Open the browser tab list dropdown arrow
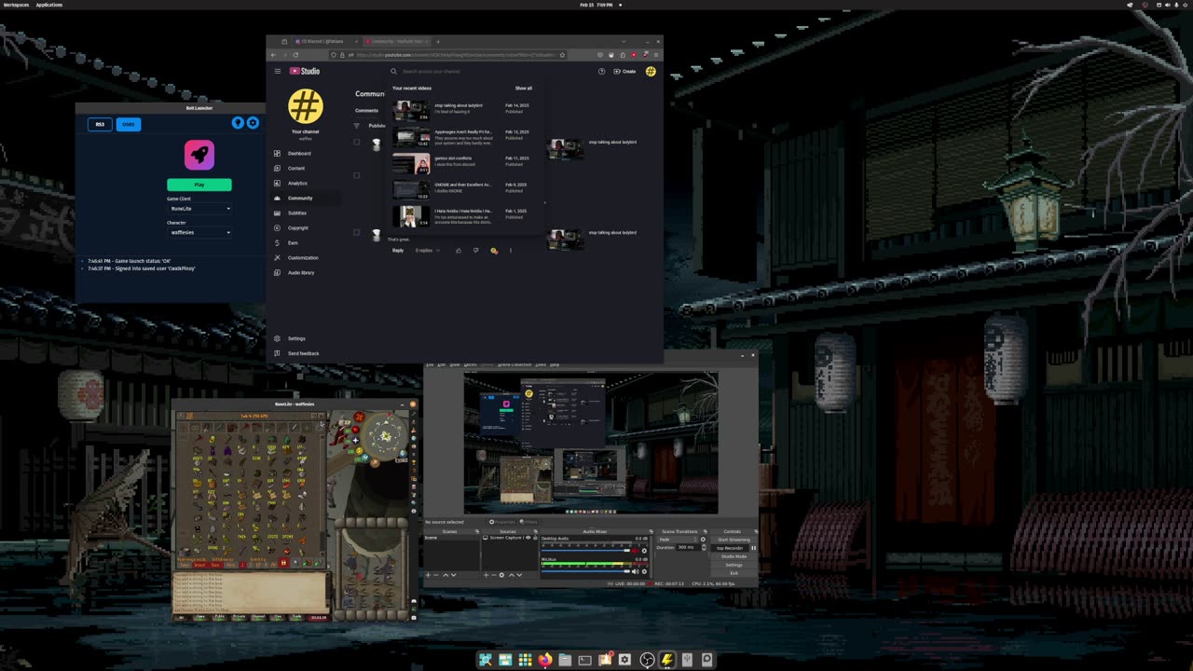The height and width of the screenshot is (671, 1193). coord(624,41)
